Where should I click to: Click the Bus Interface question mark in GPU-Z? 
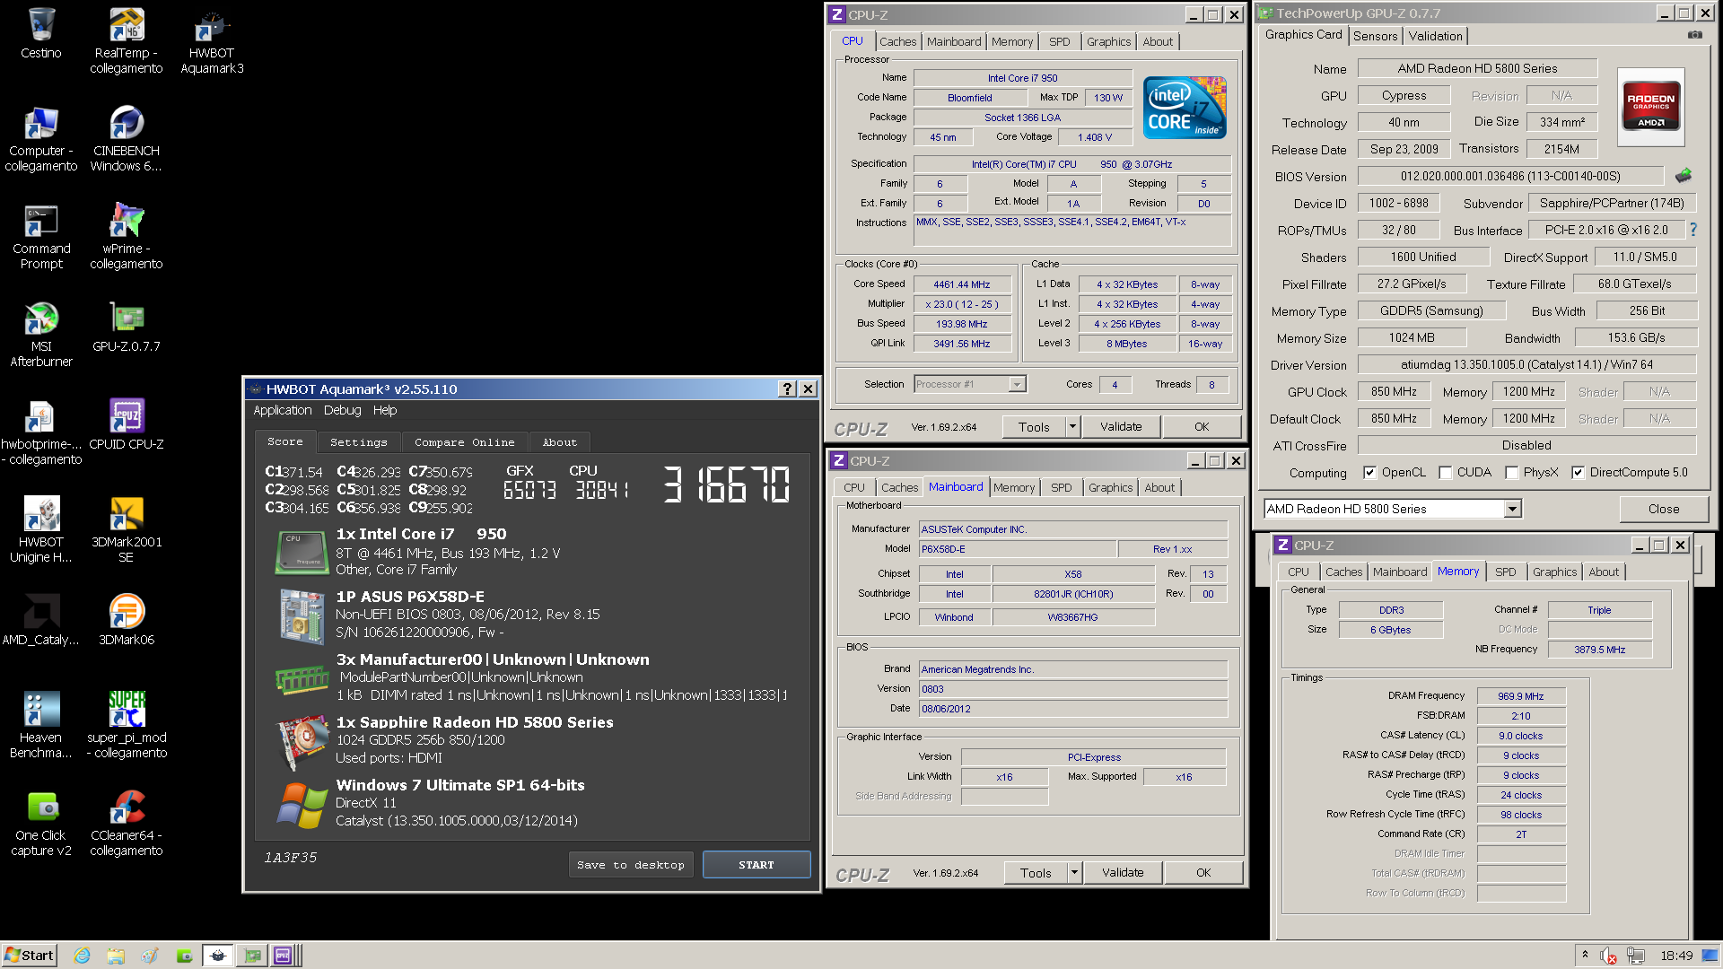(1692, 230)
